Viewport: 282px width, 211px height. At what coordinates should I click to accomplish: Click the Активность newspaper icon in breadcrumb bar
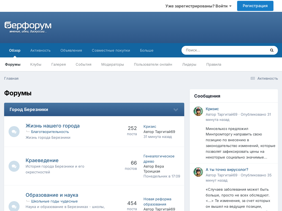click(253, 78)
